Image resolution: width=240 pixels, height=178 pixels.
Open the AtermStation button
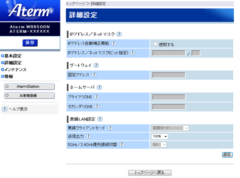point(29,86)
